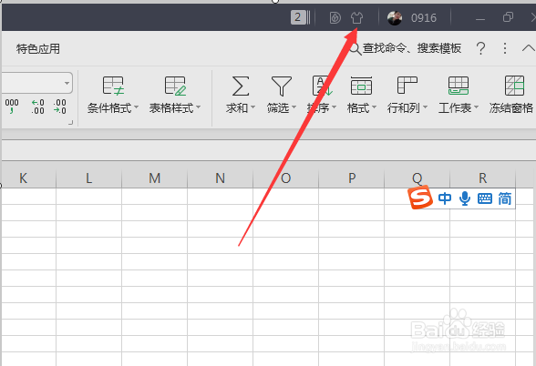Select column R header

[483, 178]
